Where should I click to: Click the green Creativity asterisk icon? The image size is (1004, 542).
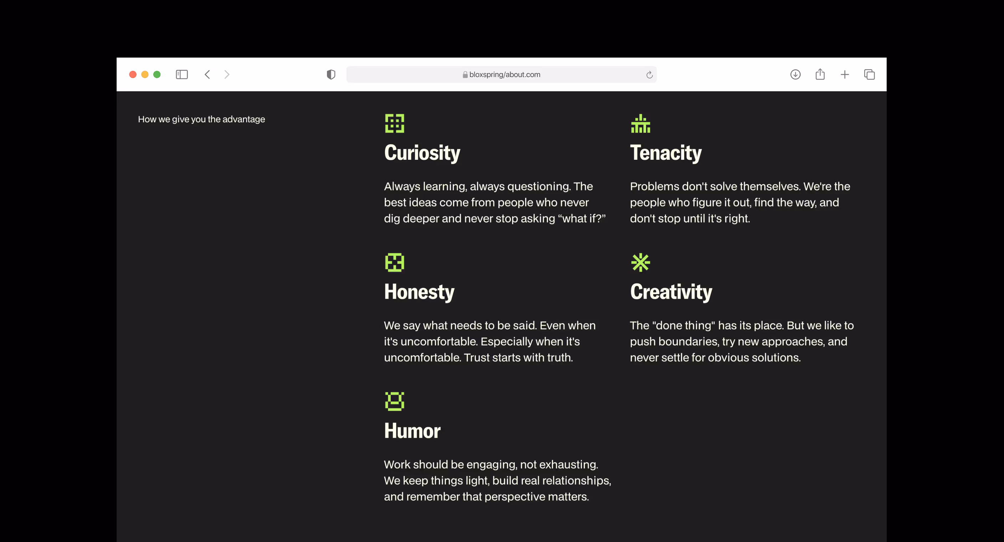640,262
